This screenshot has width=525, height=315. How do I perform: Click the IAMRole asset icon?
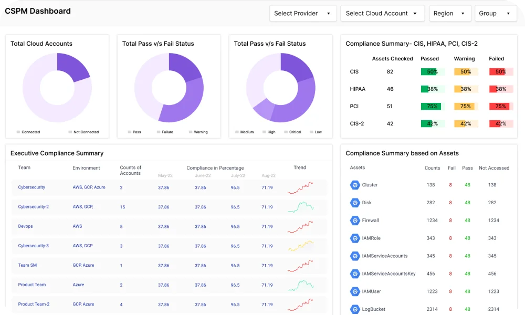click(x=354, y=238)
